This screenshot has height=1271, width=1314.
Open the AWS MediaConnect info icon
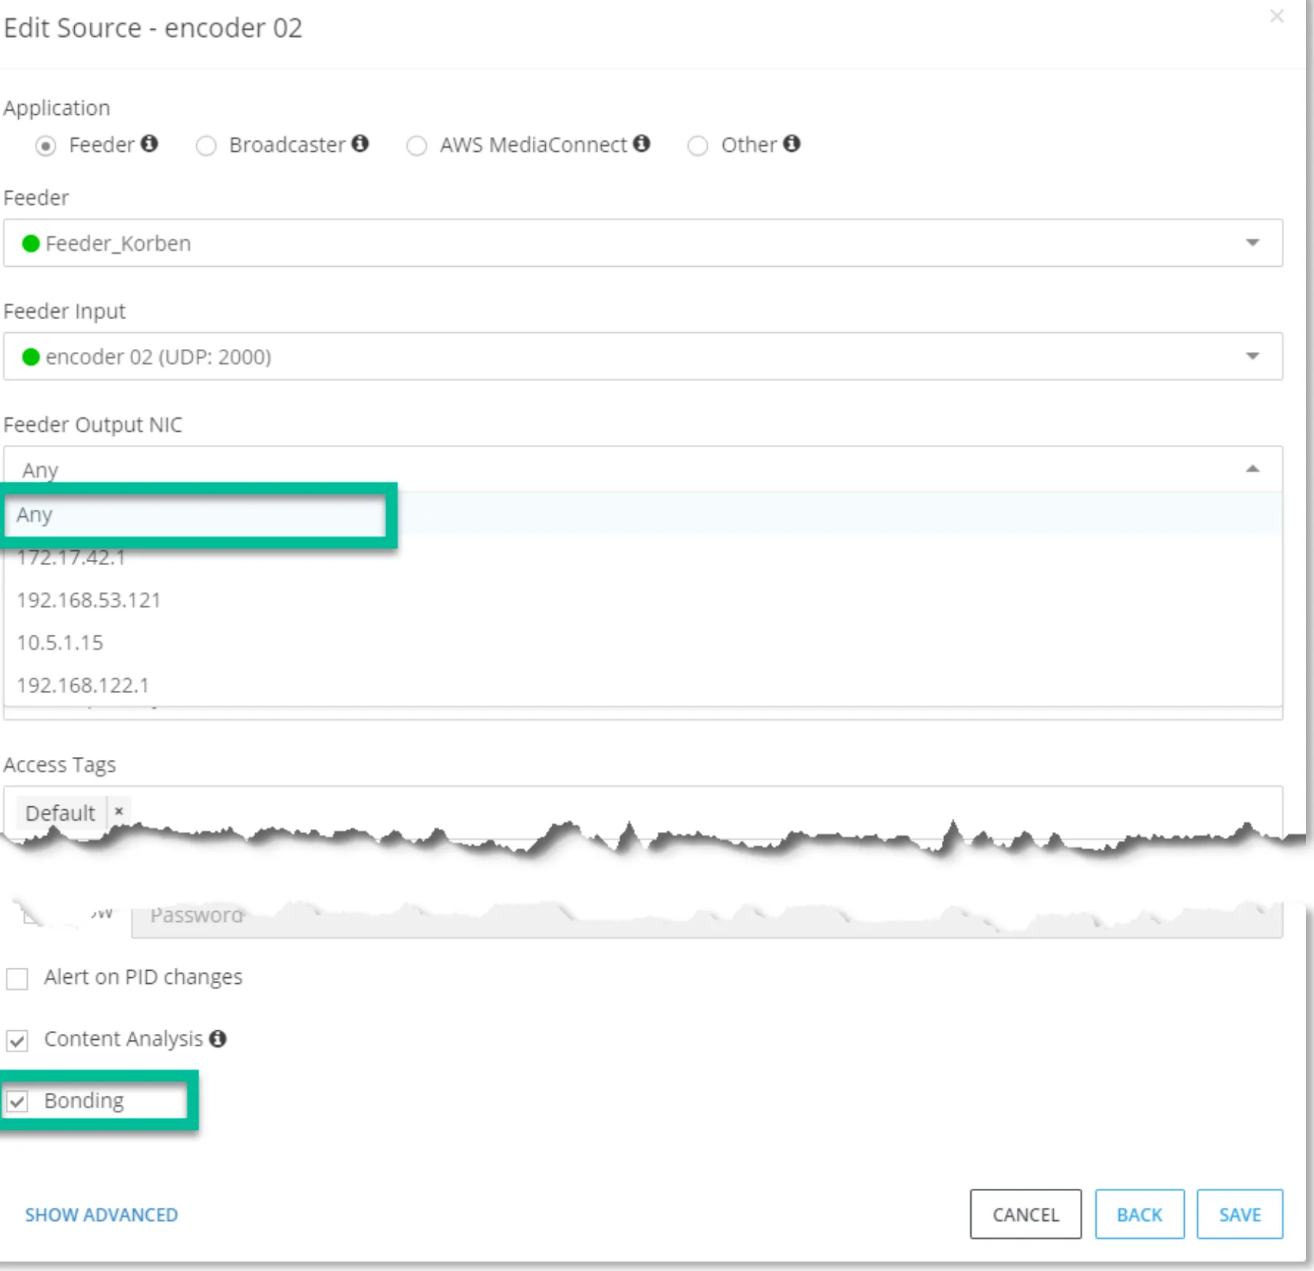click(642, 143)
